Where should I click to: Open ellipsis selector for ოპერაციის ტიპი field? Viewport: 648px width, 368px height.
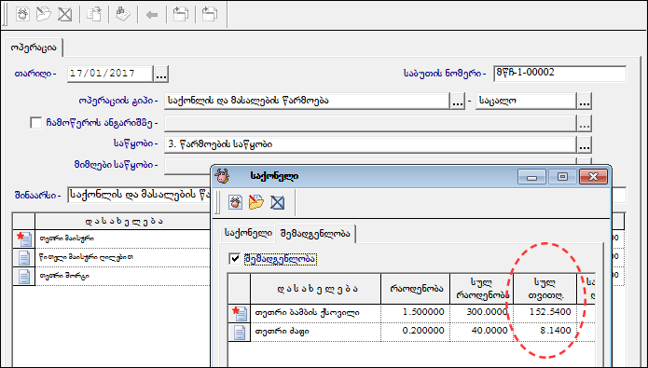[x=458, y=102]
